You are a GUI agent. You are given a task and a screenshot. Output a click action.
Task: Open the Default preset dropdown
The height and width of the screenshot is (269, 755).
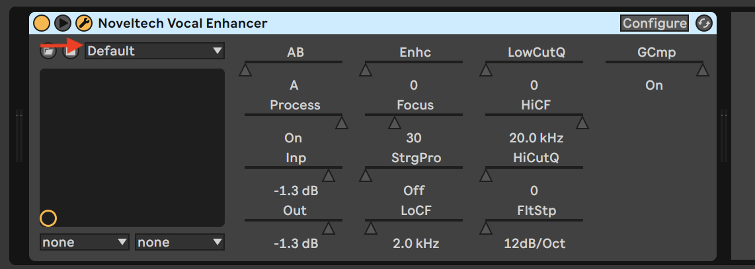(x=155, y=50)
